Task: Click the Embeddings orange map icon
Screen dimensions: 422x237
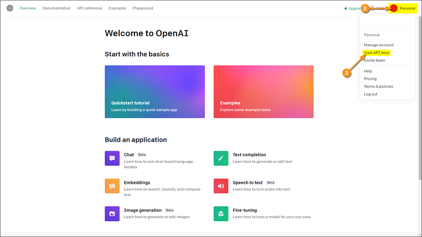Action: [x=112, y=186]
